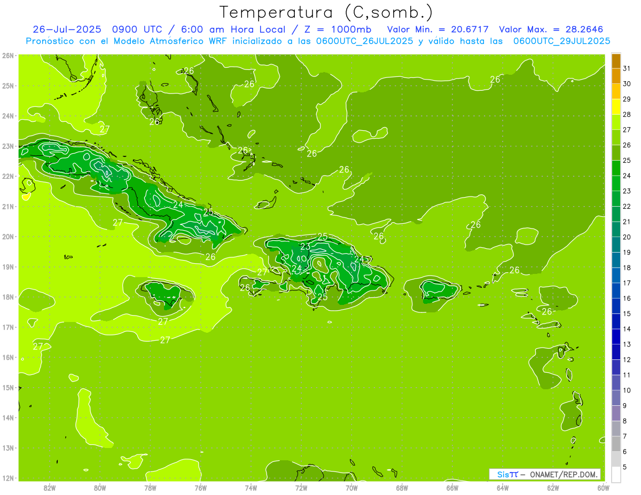Click the brown swatch atop the color bar
Image resolution: width=641 pixels, height=495 pixels.
tap(616, 61)
